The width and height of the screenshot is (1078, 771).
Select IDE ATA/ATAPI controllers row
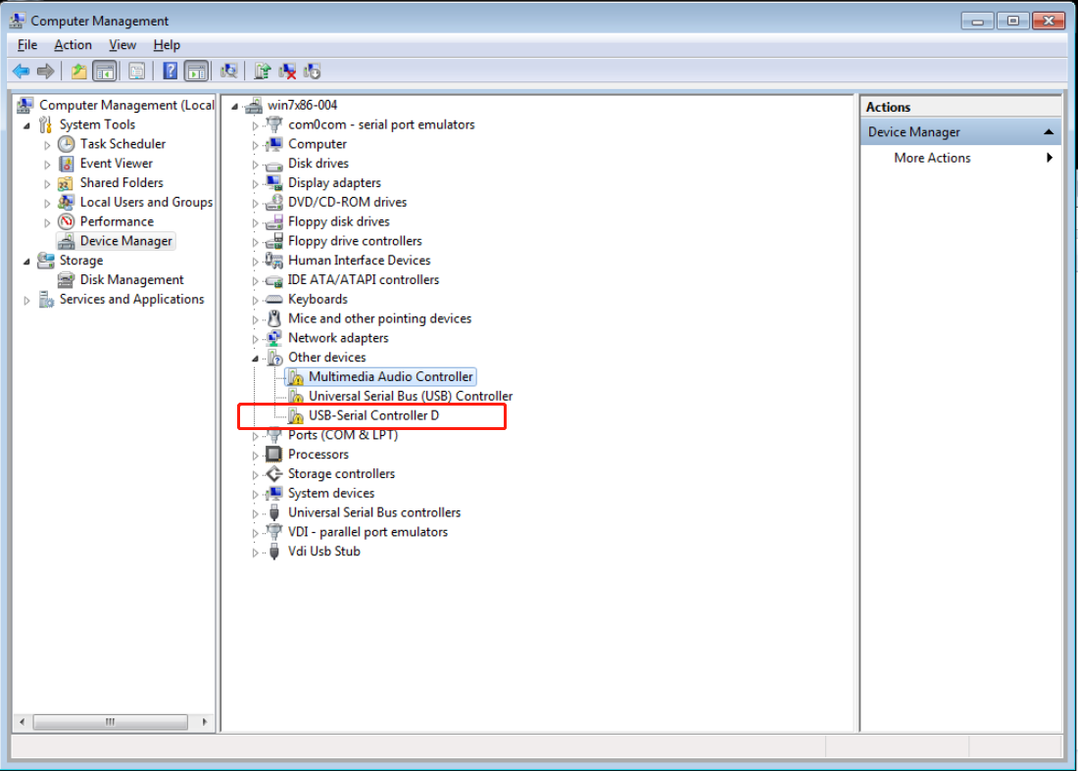[363, 279]
